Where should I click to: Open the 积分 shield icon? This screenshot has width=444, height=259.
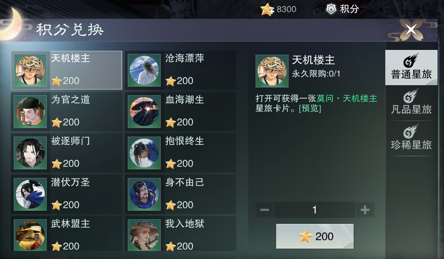pos(331,9)
